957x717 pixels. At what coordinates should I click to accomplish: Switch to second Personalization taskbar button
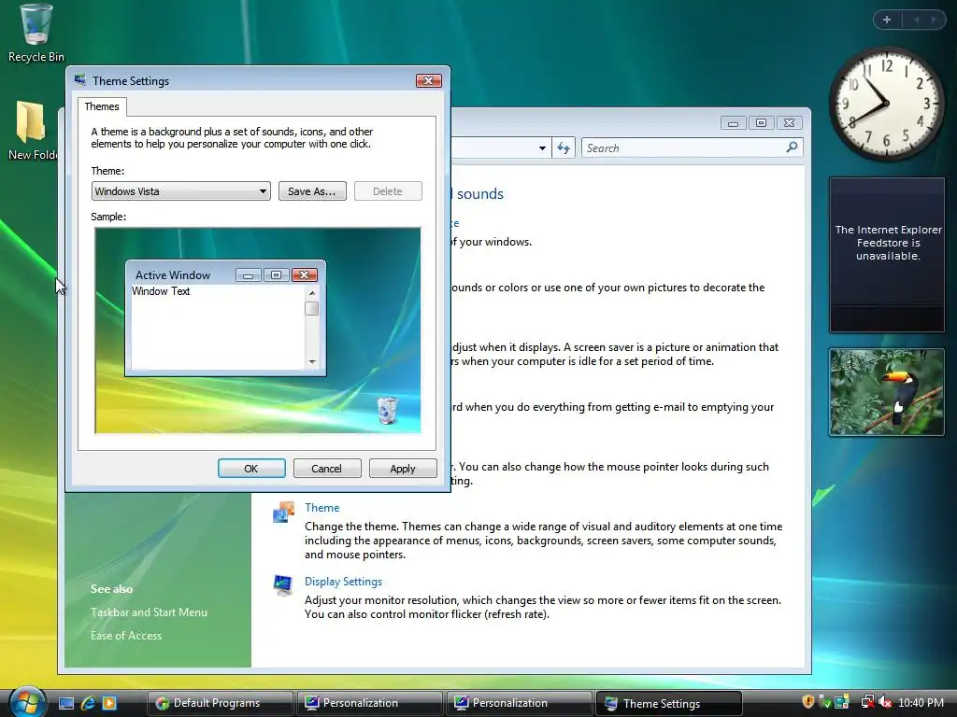tap(519, 703)
